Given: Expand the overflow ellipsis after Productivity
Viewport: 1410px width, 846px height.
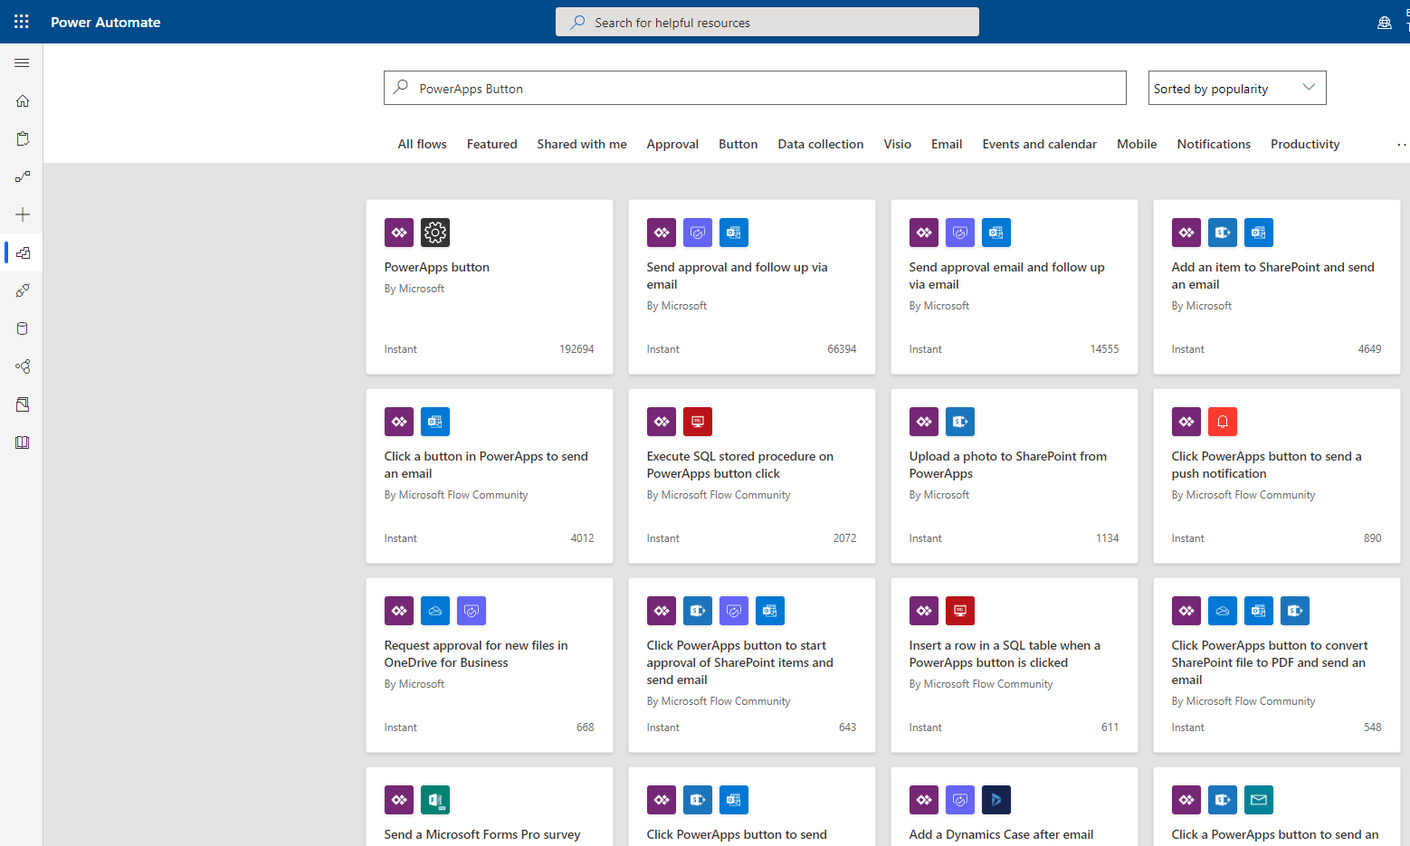Looking at the screenshot, I should 1401,144.
